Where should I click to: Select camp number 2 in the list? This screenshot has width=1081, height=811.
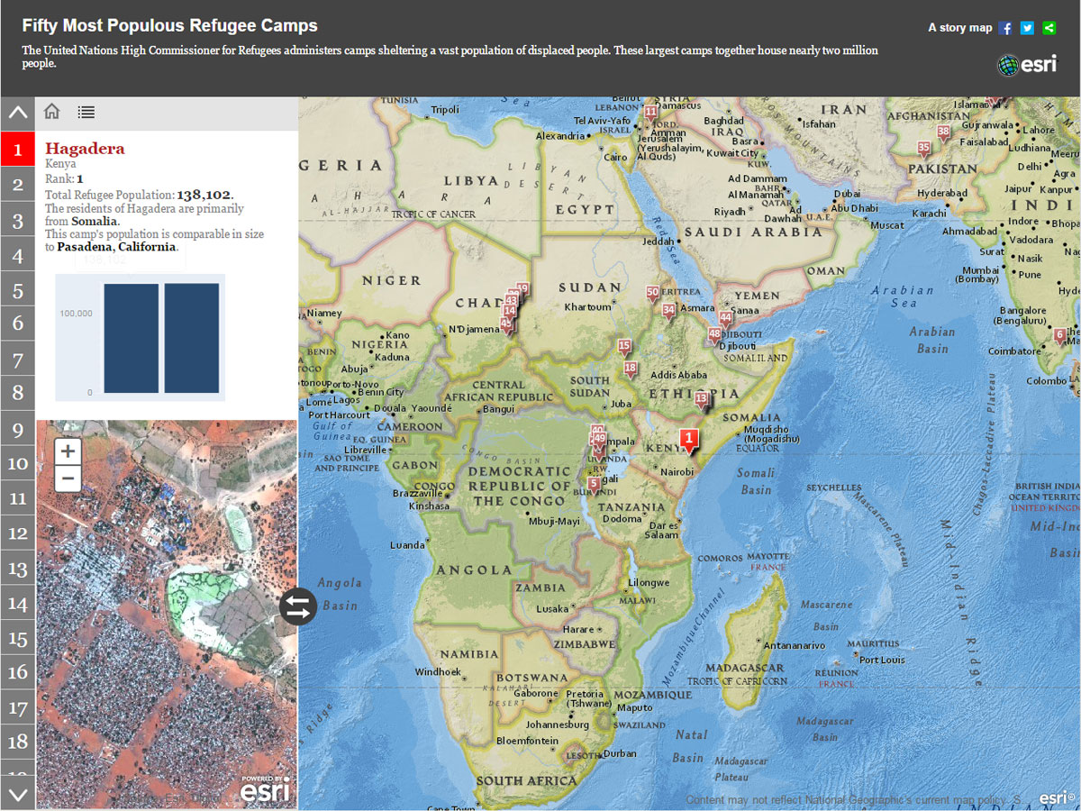tap(17, 186)
